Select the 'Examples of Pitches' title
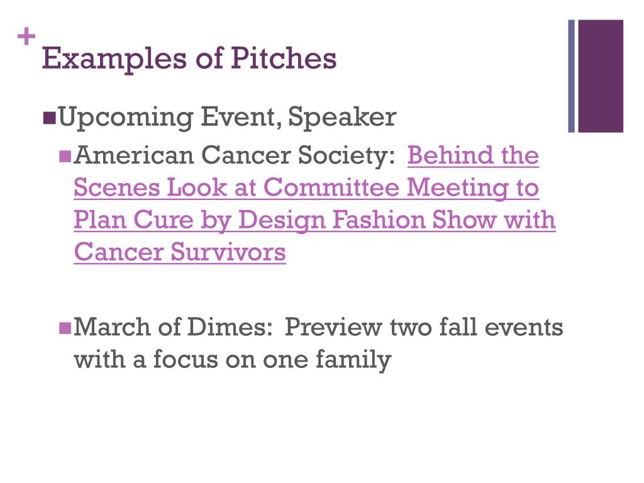 coord(189,58)
